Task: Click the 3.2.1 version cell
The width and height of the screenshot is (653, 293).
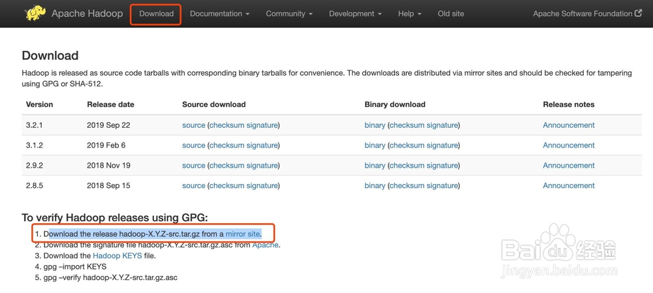Action: (x=34, y=125)
